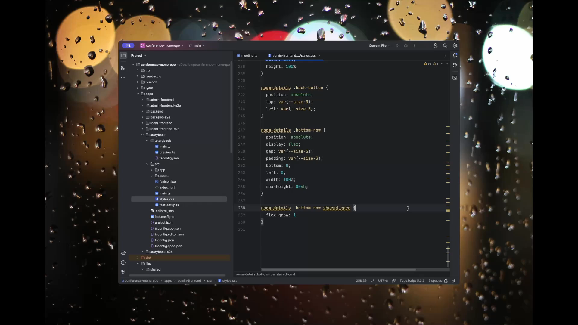Viewport: 578px width, 325px height.
Task: Click the room-details .bottom-row shared-card breadcrumb
Action: pos(265,274)
